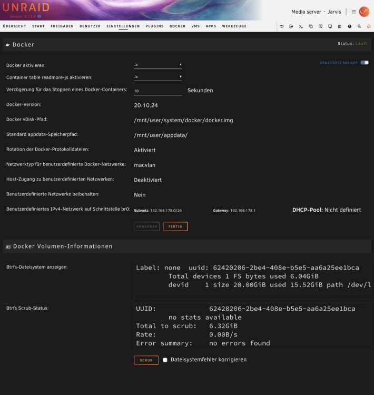
Task: Open Container table readmore-js dropdown
Action: click(x=158, y=77)
